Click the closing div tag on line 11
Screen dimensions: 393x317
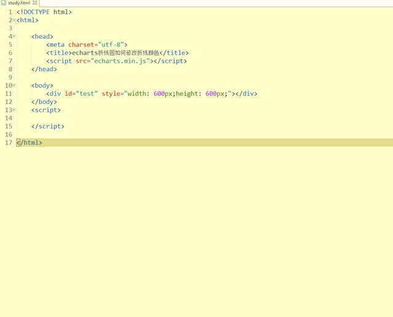click(x=246, y=93)
